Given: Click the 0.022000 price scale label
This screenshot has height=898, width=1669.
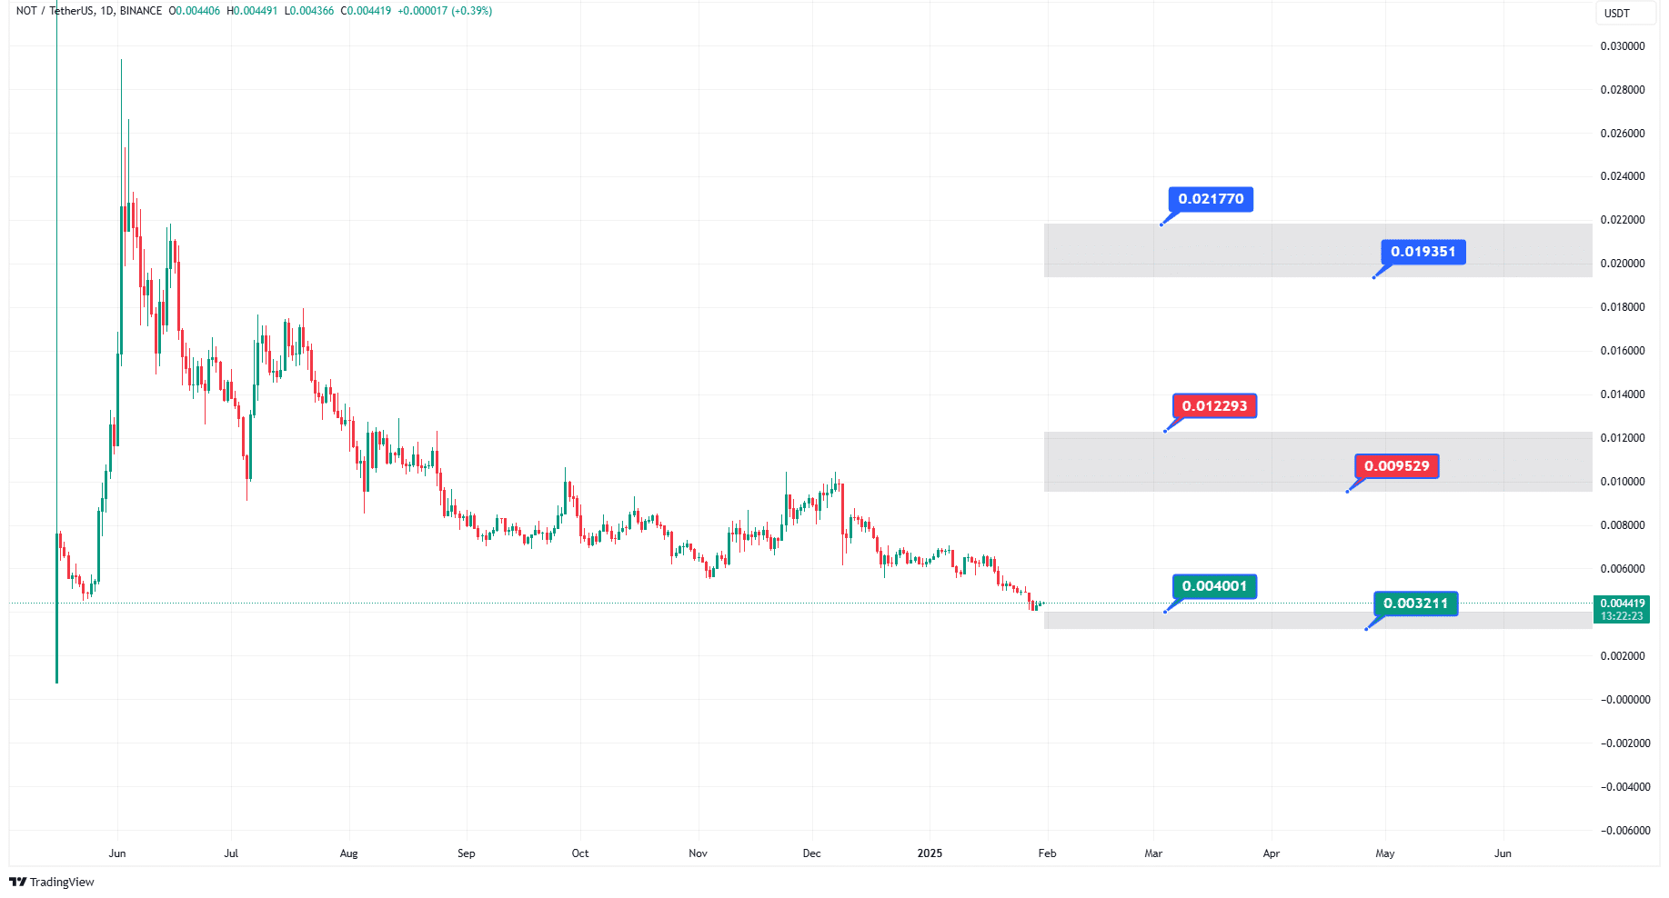Looking at the screenshot, I should [x=1623, y=220].
